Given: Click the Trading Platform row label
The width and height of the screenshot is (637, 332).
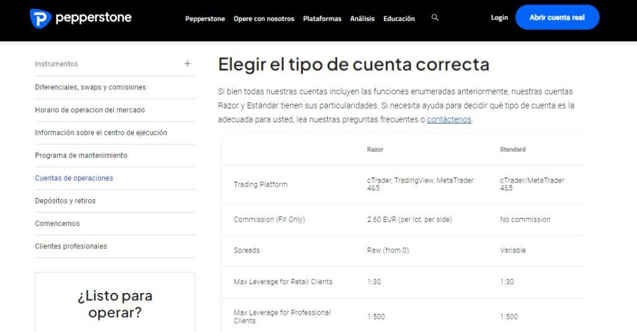Looking at the screenshot, I should [261, 184].
